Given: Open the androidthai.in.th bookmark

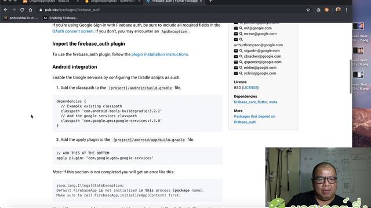Looking at the screenshot, I should 21,18.
